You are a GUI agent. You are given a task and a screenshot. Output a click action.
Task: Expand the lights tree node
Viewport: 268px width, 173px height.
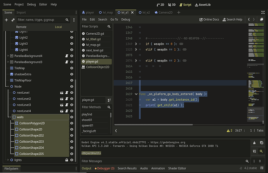pyautogui.click(x=8, y=160)
